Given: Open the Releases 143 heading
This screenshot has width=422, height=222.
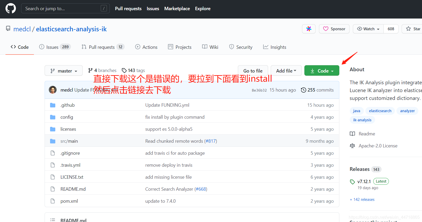Looking at the screenshot, I should pos(365,169).
